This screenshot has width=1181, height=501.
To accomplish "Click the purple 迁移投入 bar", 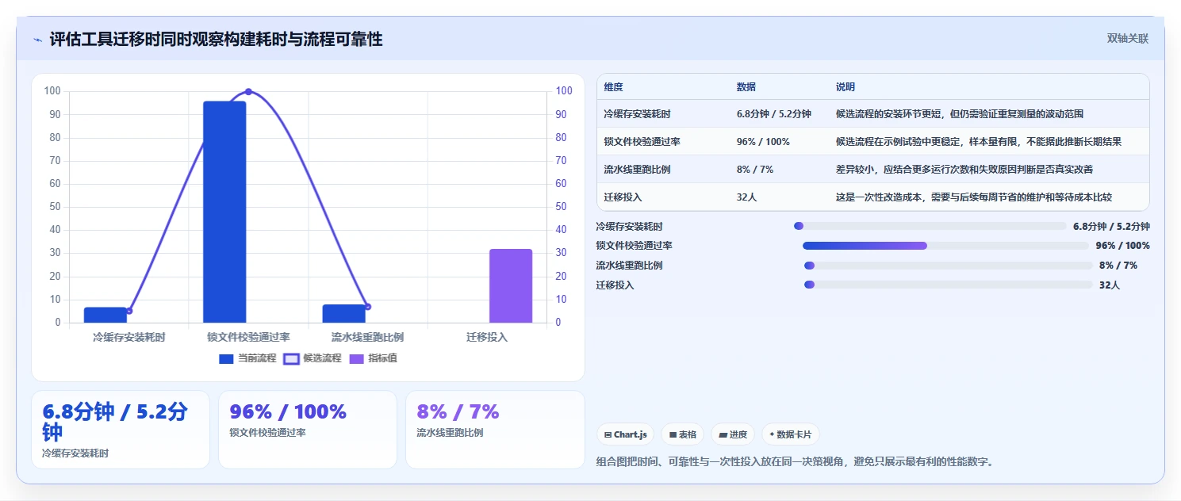I will click(511, 285).
